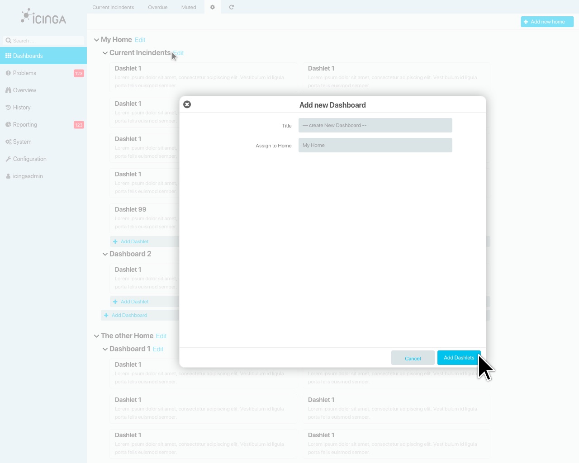Click the Icinga logo
The image size is (579, 463).
pos(43,17)
